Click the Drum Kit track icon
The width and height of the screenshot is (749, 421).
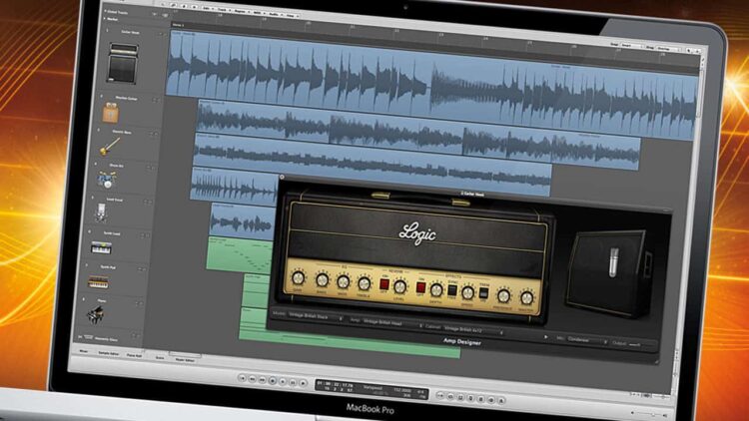tap(106, 180)
